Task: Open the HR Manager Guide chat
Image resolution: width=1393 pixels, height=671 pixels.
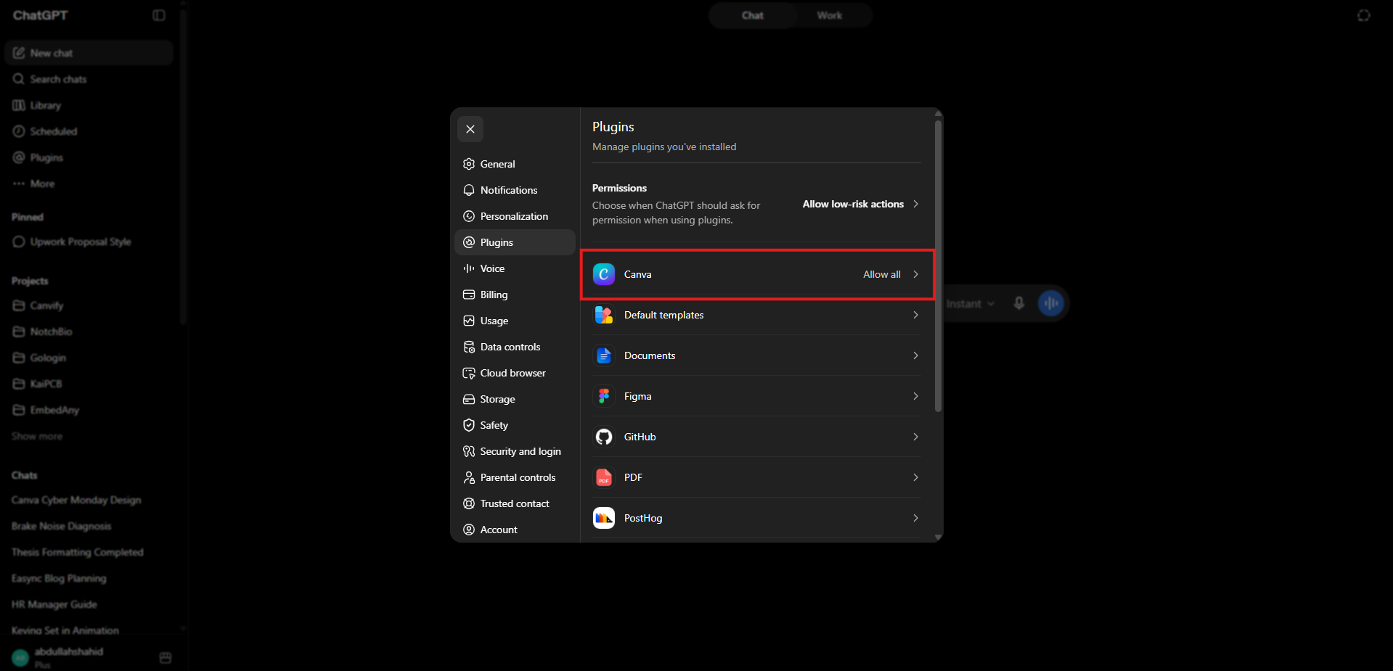Action: (89, 604)
